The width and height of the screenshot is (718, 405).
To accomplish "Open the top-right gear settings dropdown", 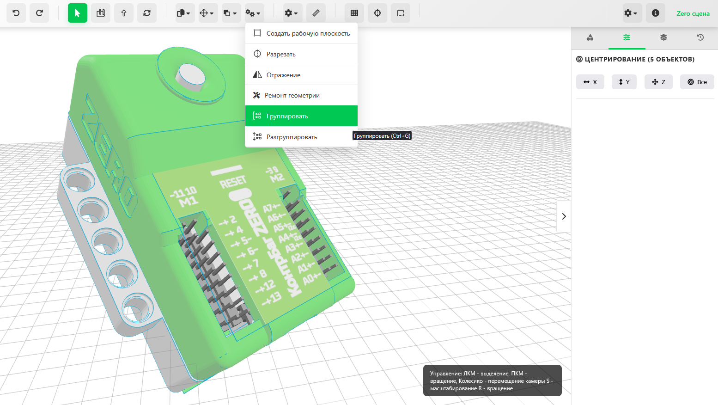I will tap(631, 13).
